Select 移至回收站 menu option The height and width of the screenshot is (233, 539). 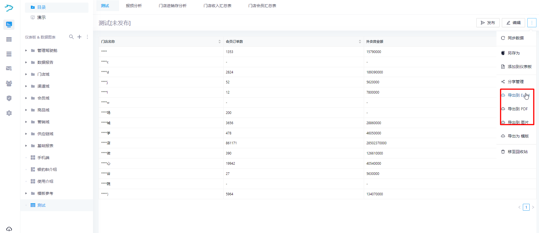(517, 152)
